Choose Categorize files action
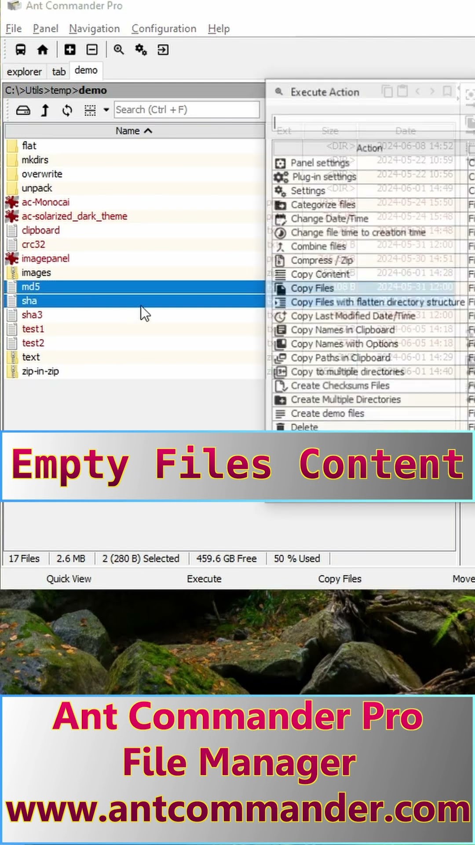 click(x=369, y=205)
